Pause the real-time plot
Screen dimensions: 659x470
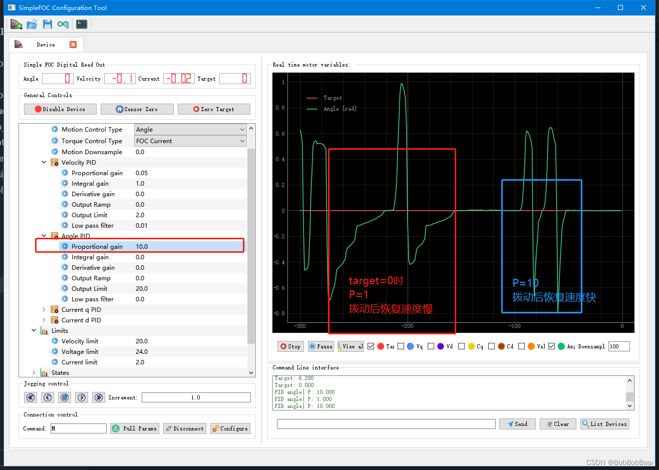tap(320, 346)
